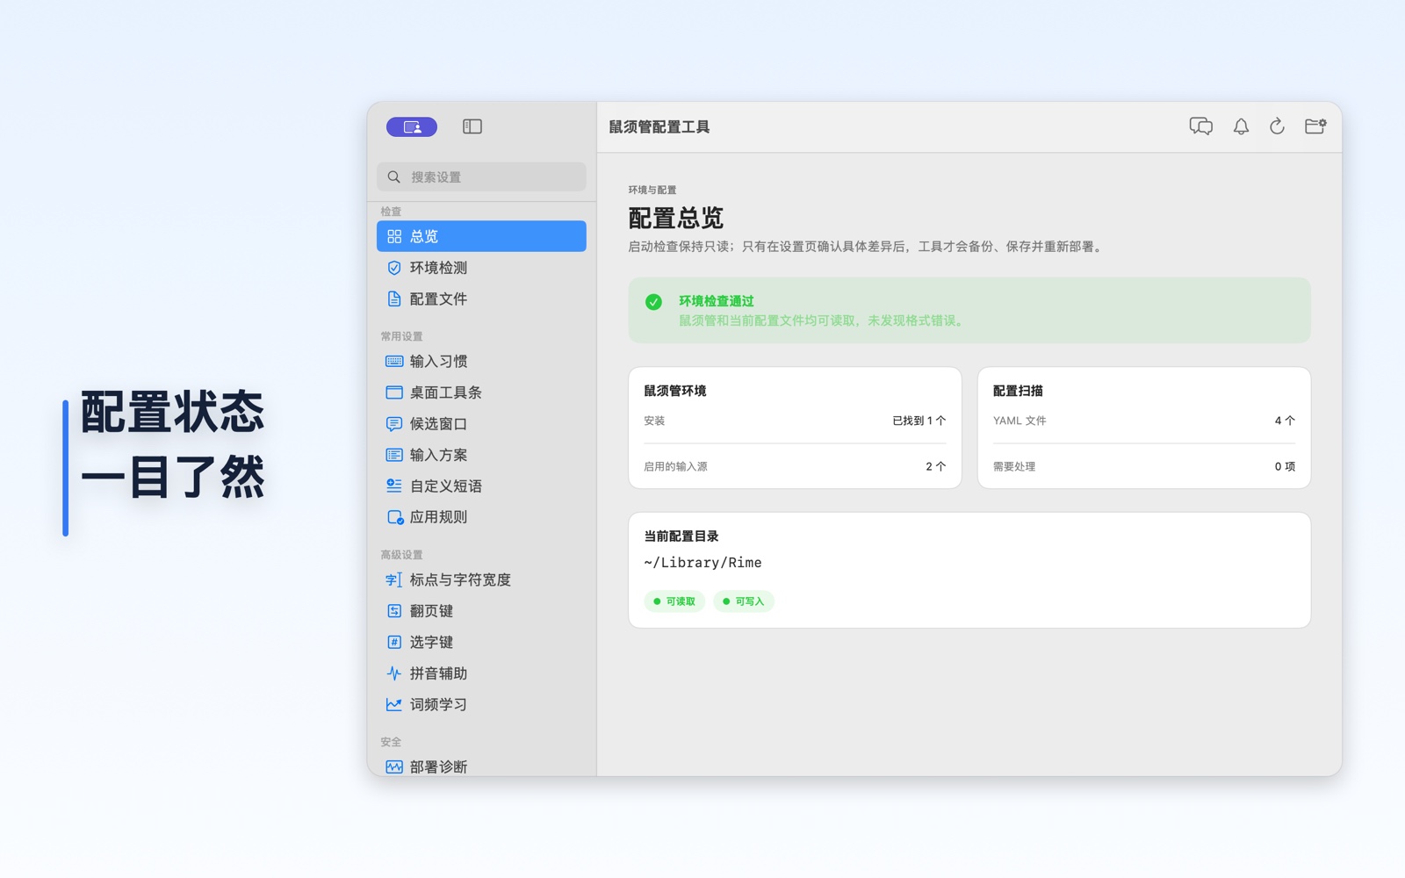Click the waveform icon beside 拼音辅助
Screen dimensions: 1405x878
point(394,673)
